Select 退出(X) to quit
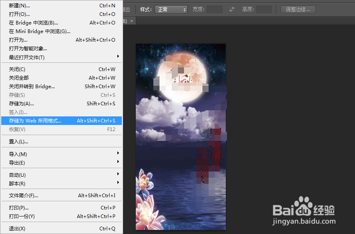This screenshot has width=355, height=234. click(62, 229)
